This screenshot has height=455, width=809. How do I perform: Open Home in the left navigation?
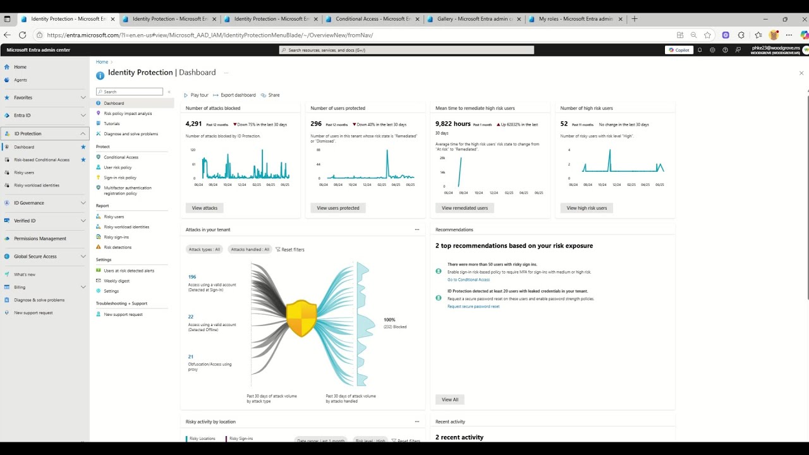point(20,67)
